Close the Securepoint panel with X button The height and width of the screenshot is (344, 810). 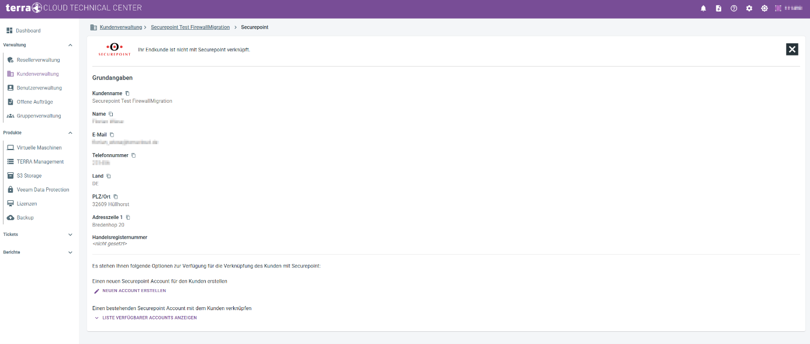pyautogui.click(x=792, y=49)
